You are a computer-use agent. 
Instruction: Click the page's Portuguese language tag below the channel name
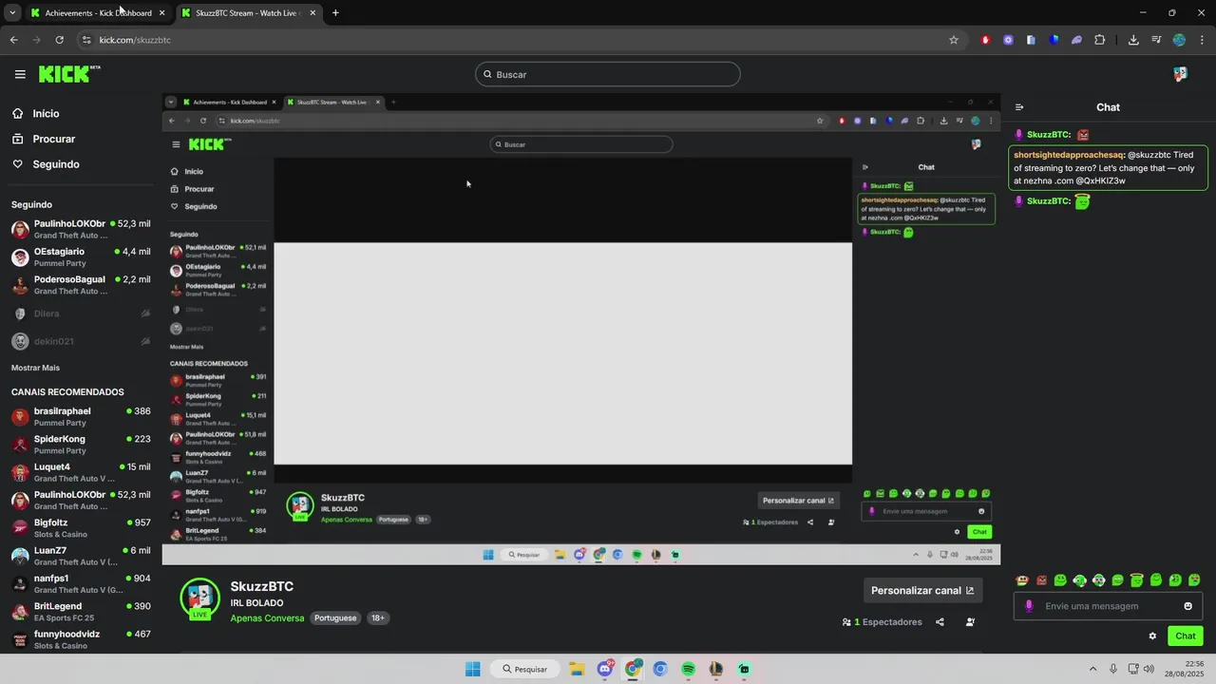tap(335, 618)
